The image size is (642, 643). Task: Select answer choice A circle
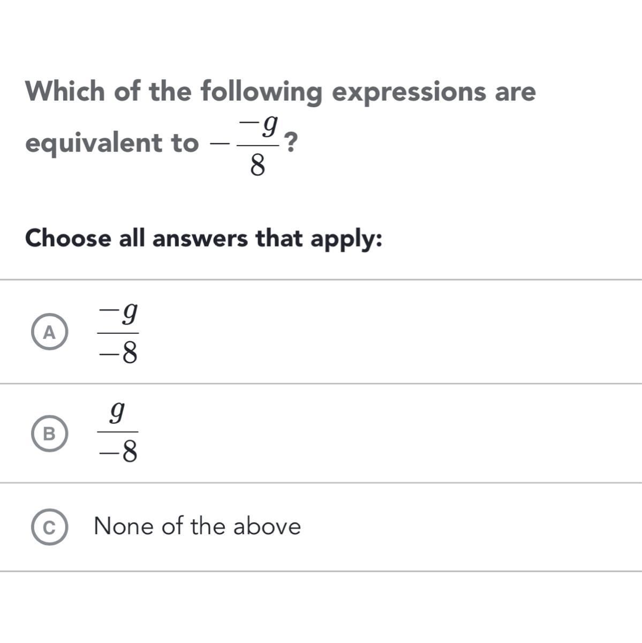point(49,332)
